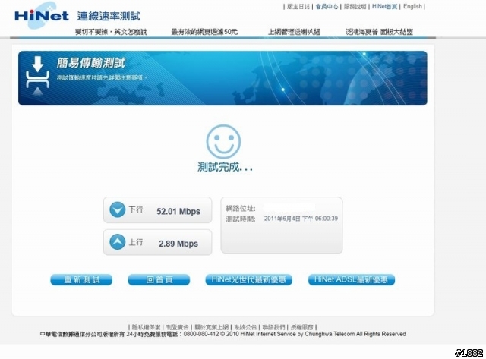Switch to English version

click(412, 7)
